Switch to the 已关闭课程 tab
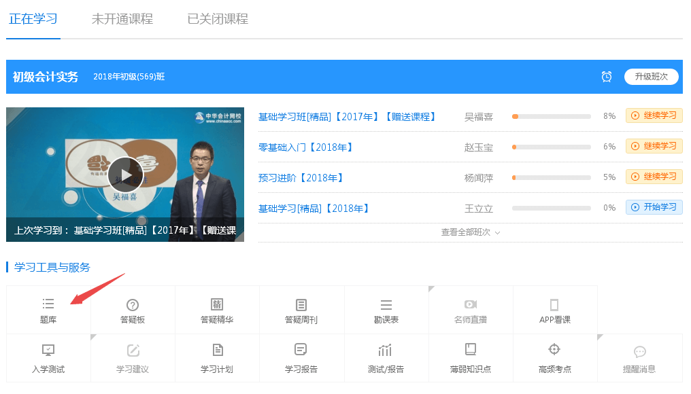 [218, 19]
